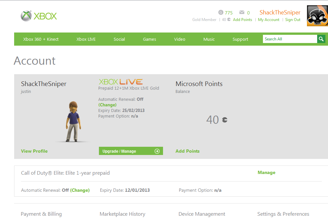Change Call of Duty Elite automatic renewal
This screenshot has height=219, width=328.
80,190
